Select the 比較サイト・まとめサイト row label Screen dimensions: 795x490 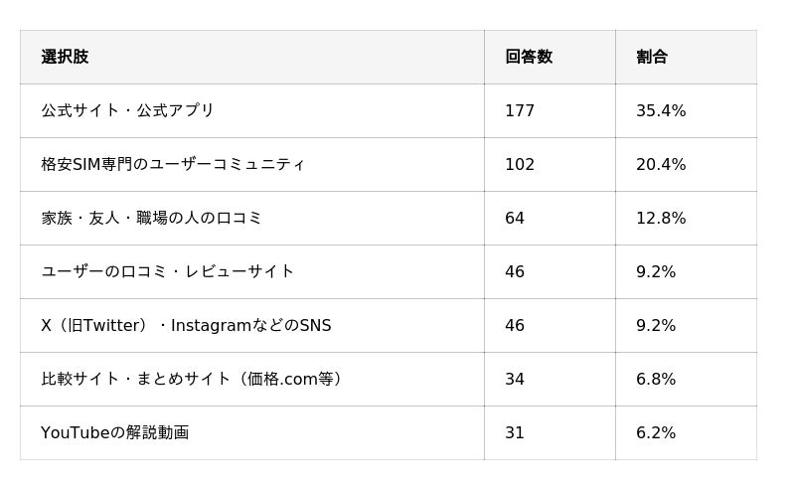[195, 380]
